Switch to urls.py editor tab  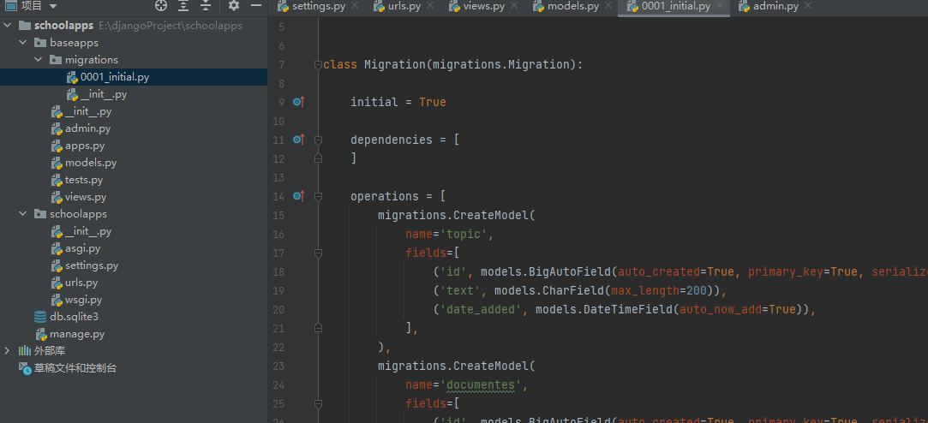405,7
